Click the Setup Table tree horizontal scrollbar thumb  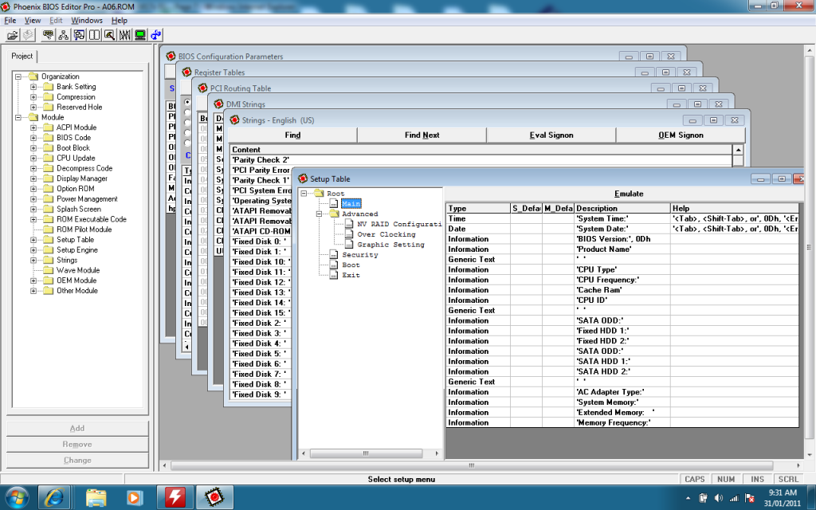(366, 453)
